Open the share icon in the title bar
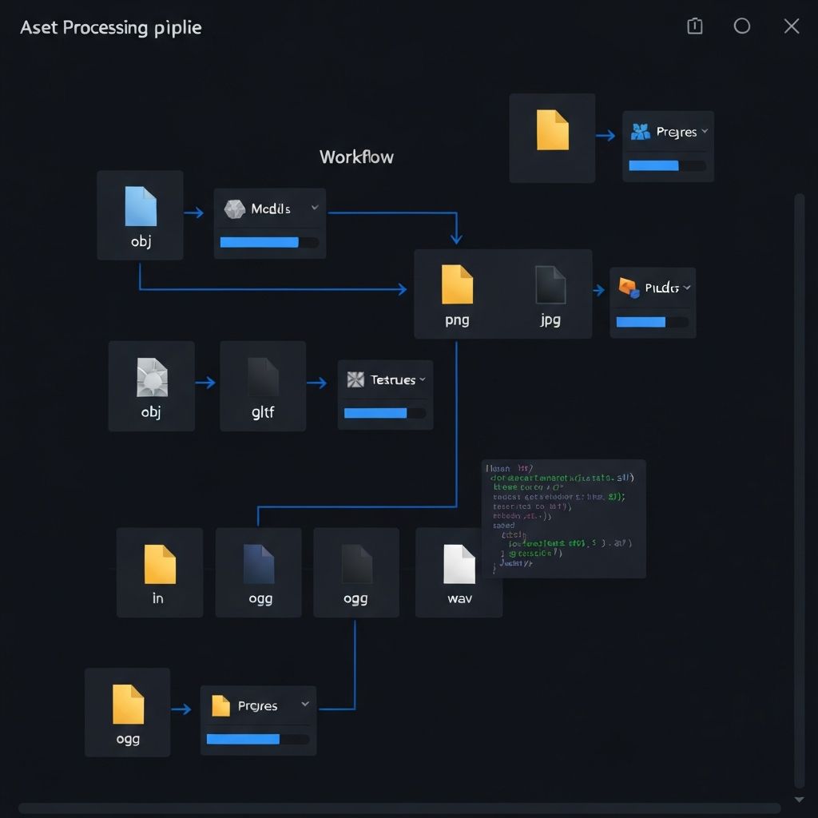 [x=694, y=26]
